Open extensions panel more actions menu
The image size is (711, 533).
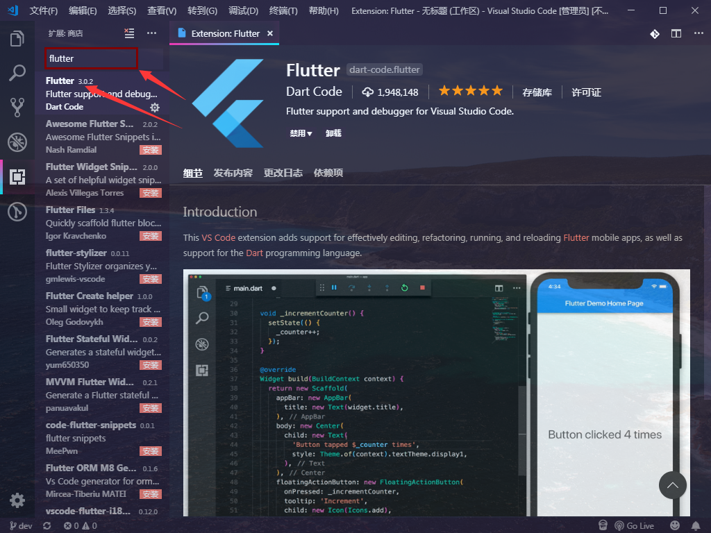(x=151, y=33)
